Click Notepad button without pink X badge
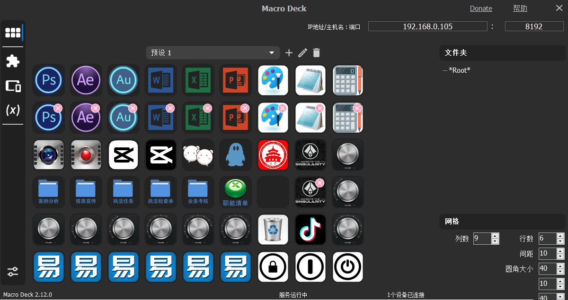The image size is (568, 300). (x=311, y=80)
